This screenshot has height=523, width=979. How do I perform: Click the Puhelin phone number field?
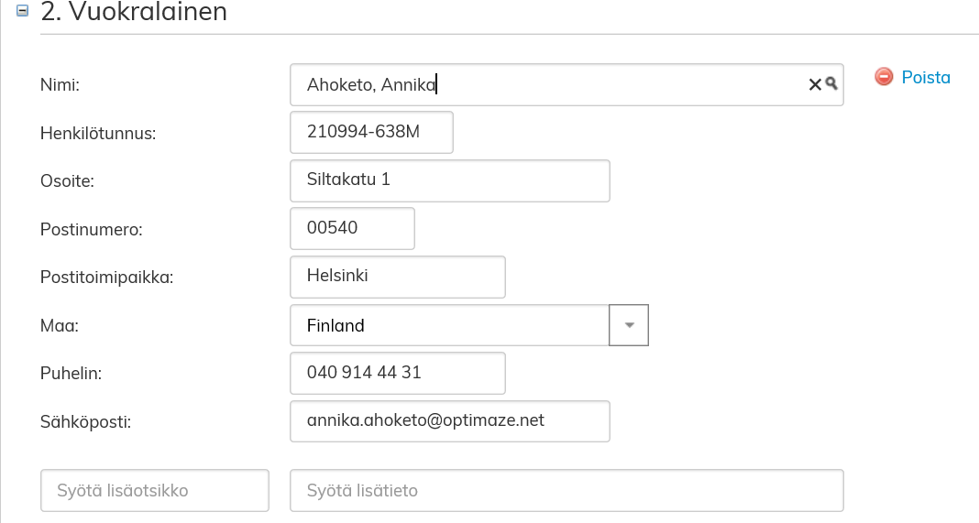click(397, 373)
